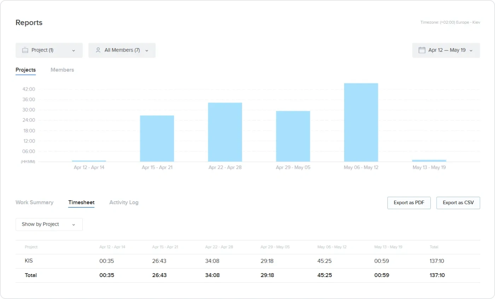Screen dimensions: 495x299
Task: Click Total row grand total 137:10
Action: pos(437,275)
